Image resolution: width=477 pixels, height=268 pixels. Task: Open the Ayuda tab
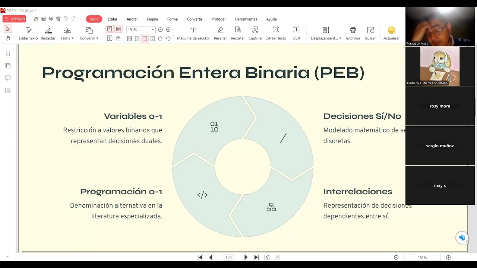271,19
